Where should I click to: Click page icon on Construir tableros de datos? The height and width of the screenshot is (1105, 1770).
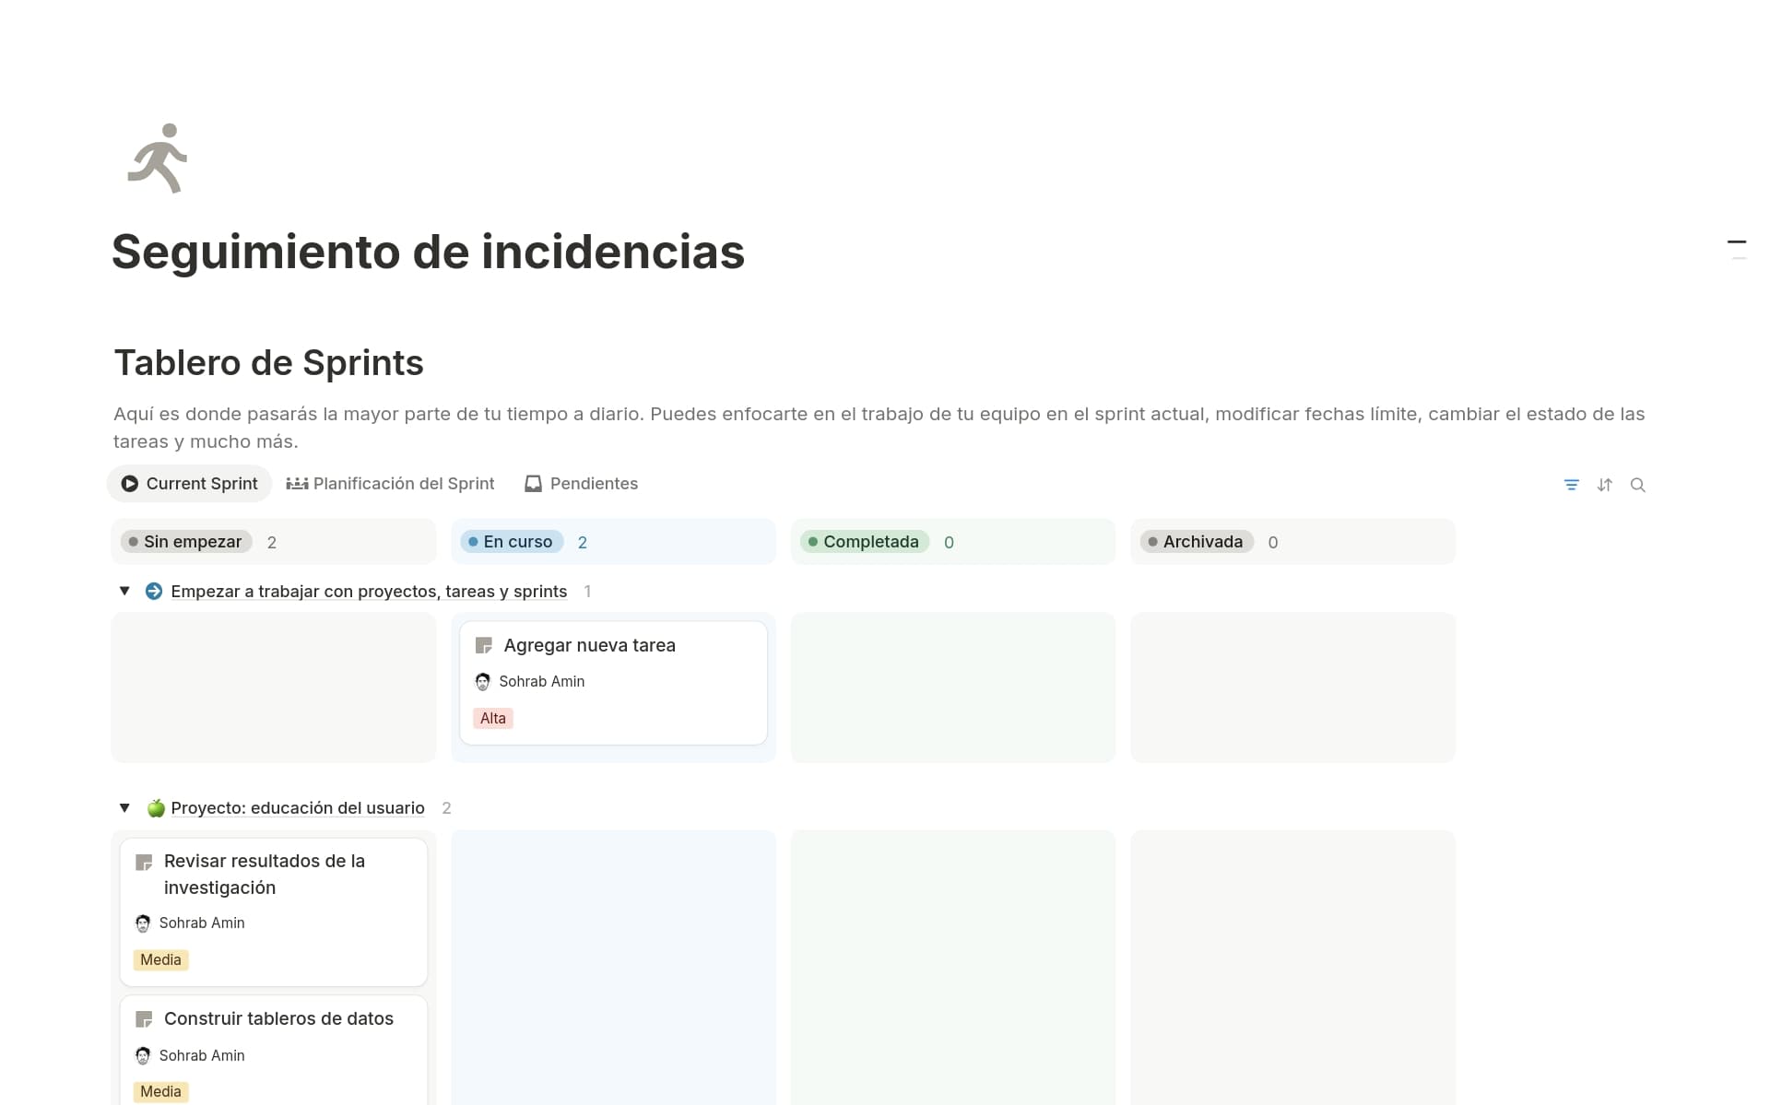(x=144, y=1019)
